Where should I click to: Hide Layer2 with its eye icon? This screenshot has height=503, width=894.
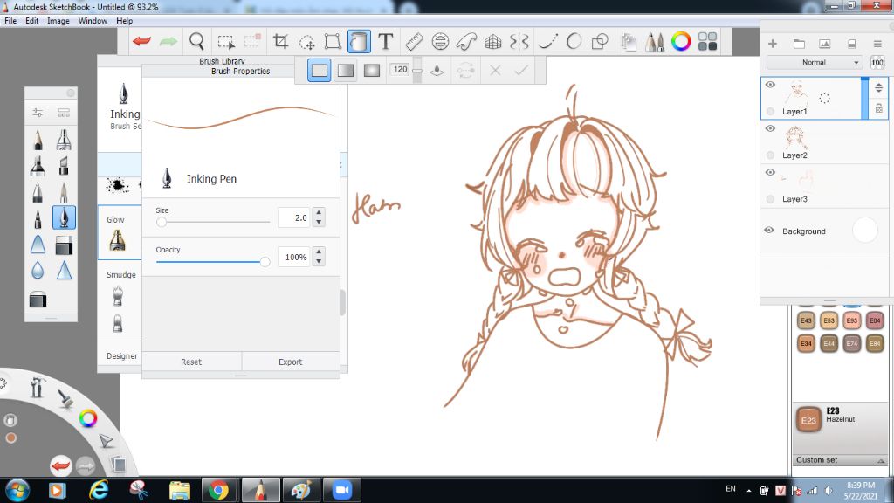pyautogui.click(x=770, y=128)
